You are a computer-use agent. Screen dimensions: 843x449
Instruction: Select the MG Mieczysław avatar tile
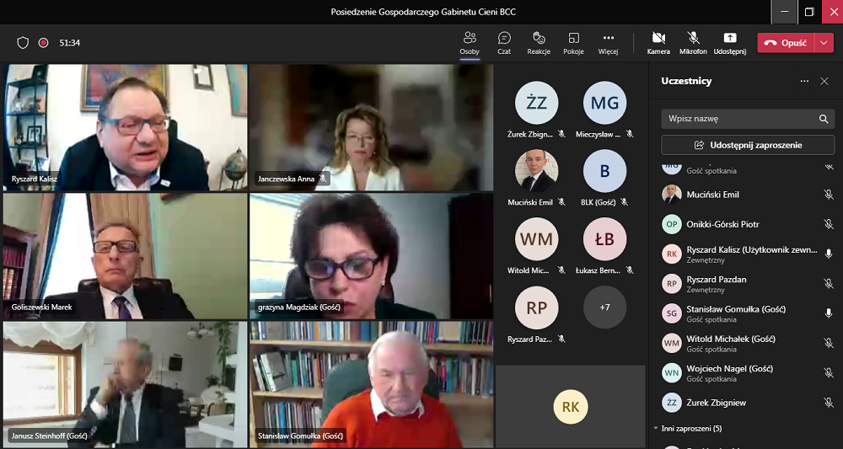click(604, 103)
